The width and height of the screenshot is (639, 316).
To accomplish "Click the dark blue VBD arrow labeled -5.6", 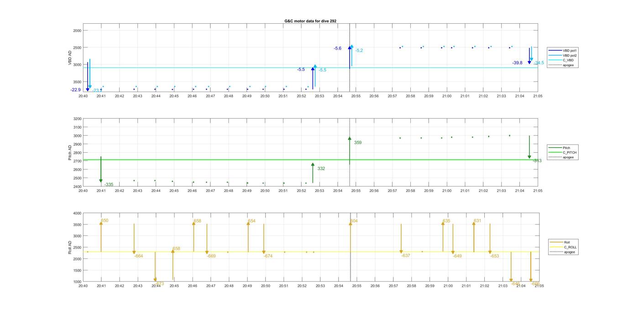I will pos(350,57).
